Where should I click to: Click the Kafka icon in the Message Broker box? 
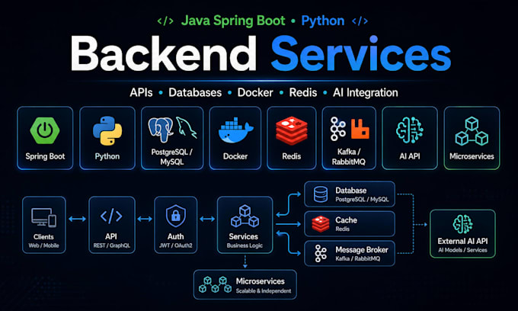click(x=320, y=254)
